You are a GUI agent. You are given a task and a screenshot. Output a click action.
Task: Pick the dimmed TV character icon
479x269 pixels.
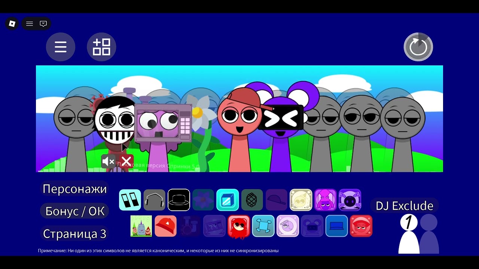[x=214, y=226]
